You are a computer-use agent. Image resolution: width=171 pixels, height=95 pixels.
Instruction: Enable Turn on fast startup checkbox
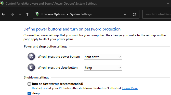29,84
